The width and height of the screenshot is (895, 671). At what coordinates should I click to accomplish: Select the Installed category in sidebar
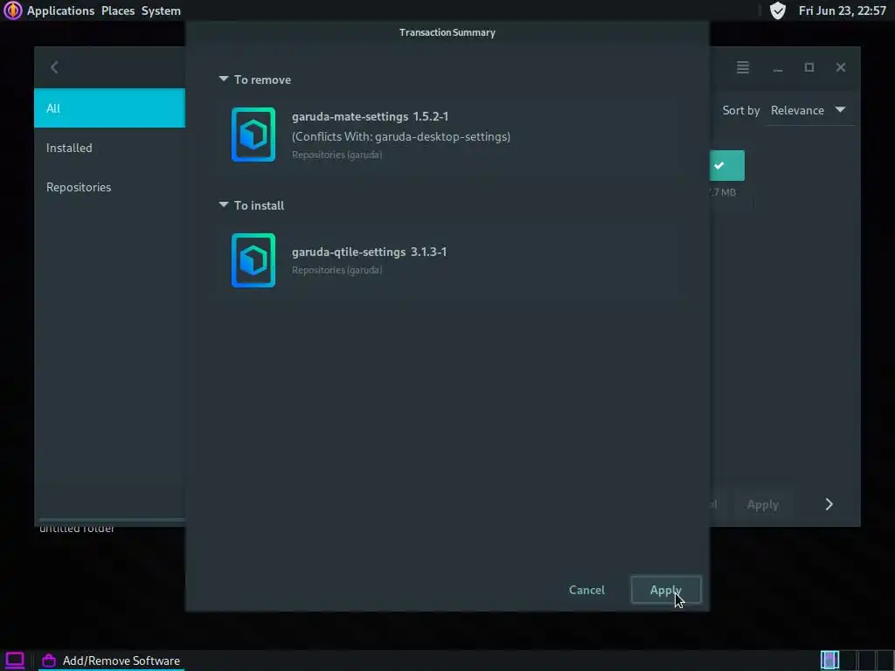[x=109, y=148]
